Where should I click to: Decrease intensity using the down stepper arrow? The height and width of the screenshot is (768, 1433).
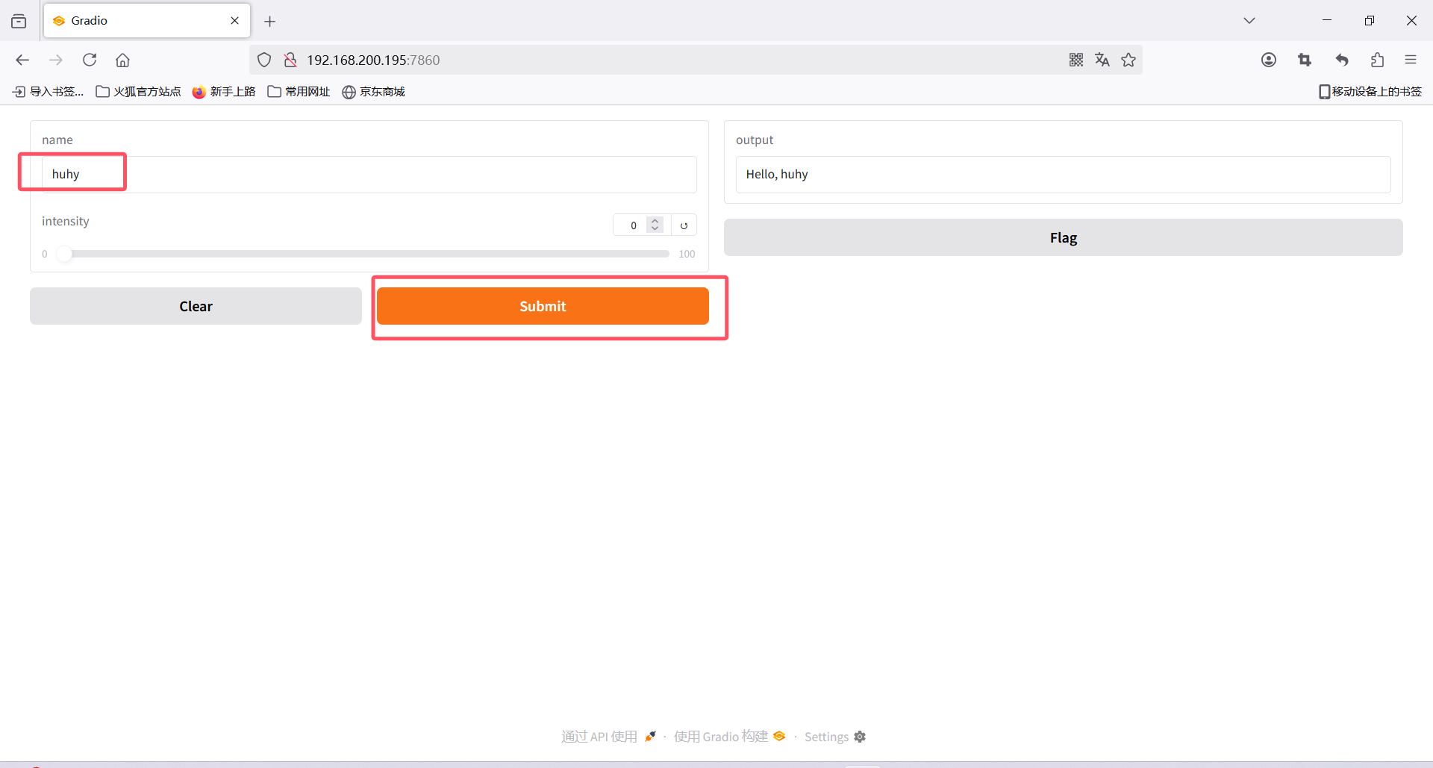tap(655, 228)
